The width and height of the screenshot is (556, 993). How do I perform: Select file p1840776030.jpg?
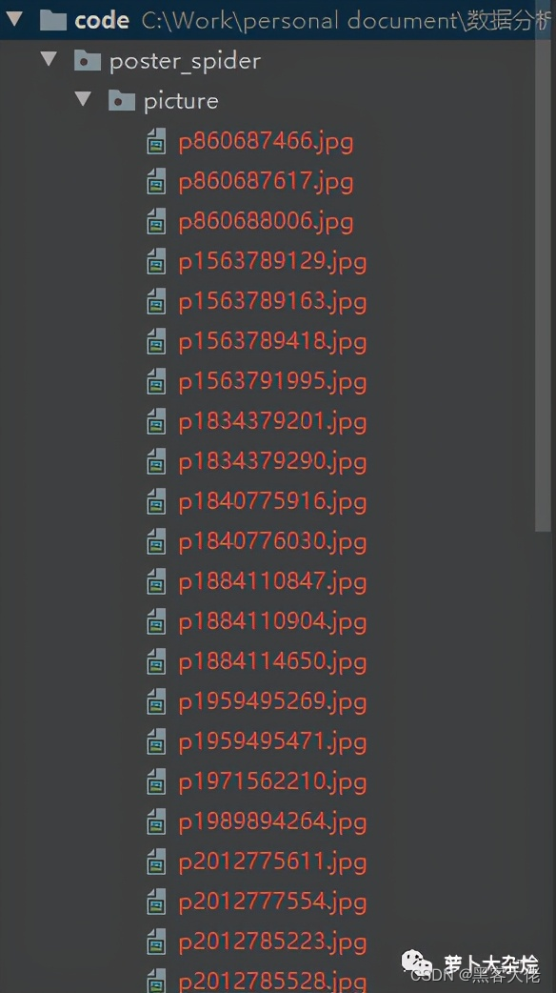272,543
